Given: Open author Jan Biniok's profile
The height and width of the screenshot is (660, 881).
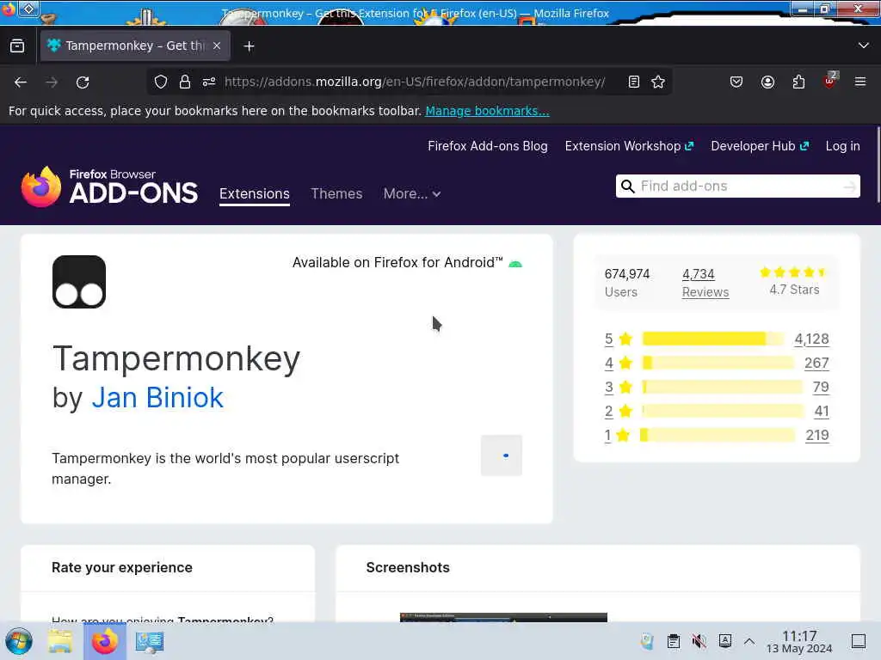Looking at the screenshot, I should [x=157, y=397].
